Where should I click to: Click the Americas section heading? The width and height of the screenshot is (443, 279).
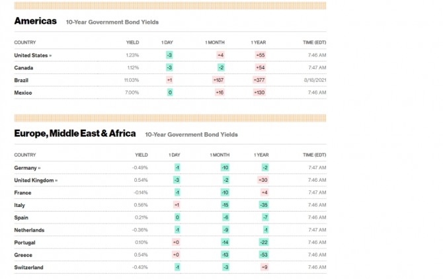coord(35,21)
